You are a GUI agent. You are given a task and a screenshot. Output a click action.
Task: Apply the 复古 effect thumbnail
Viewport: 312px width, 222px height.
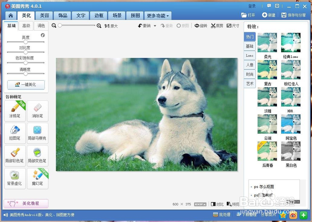(x=267, y=70)
